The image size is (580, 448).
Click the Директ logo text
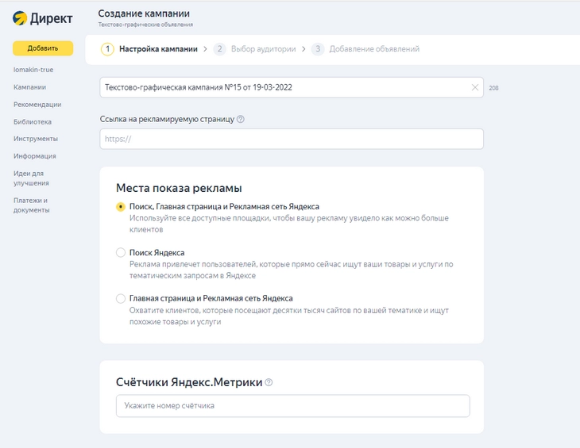click(52, 18)
